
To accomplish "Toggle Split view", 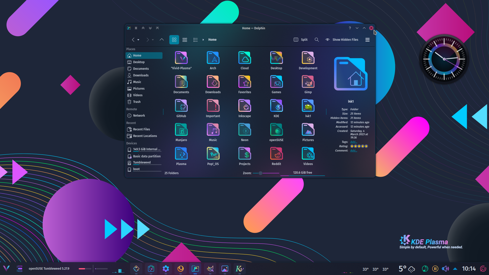I will (x=301, y=40).
